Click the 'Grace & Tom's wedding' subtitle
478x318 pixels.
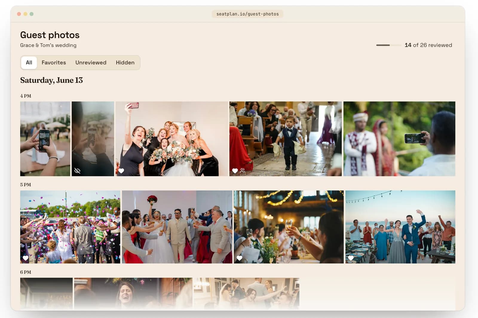48,45
